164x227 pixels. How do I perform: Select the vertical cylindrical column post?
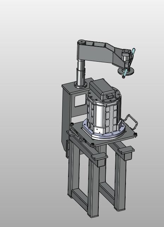81,74
